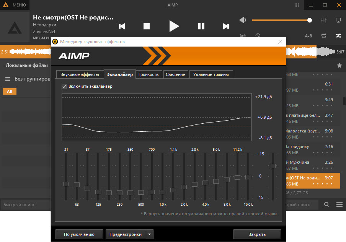Toggle repeat playback mode

click(324, 35)
